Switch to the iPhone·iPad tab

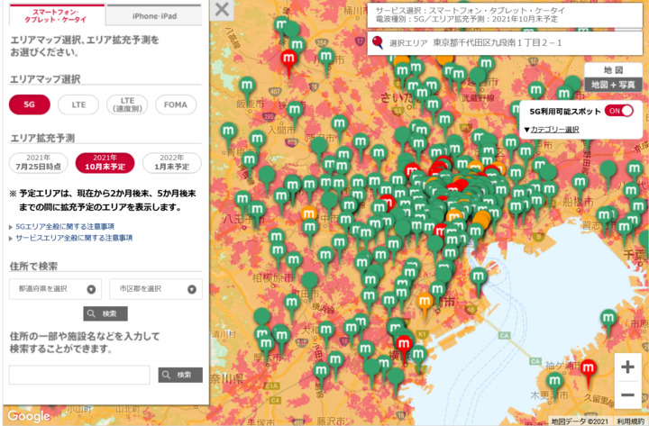coord(154,16)
